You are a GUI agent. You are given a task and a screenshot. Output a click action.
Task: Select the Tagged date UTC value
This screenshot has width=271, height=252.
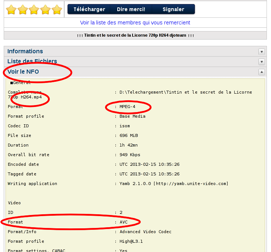[150, 174]
